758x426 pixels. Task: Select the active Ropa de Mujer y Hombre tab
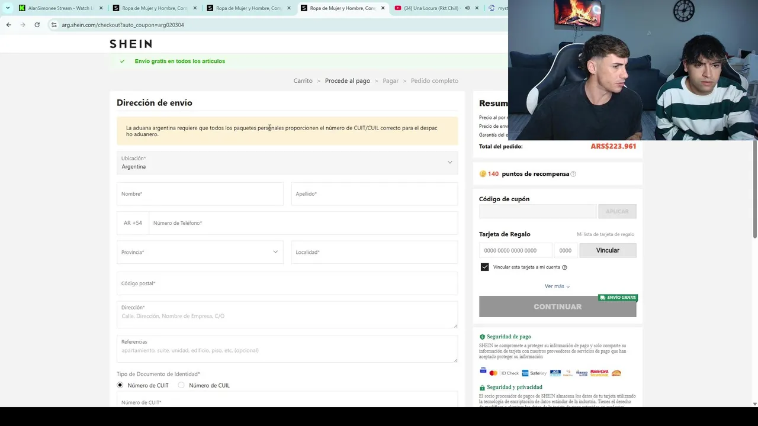342,8
